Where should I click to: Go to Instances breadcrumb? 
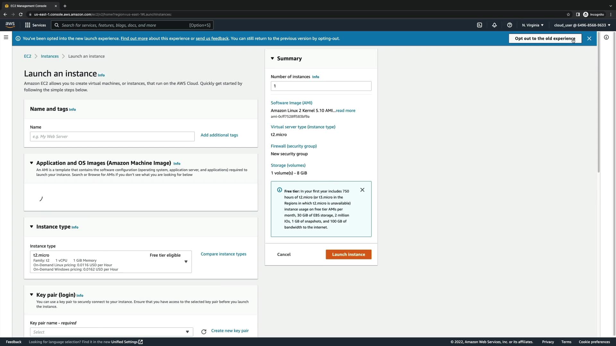point(50,56)
